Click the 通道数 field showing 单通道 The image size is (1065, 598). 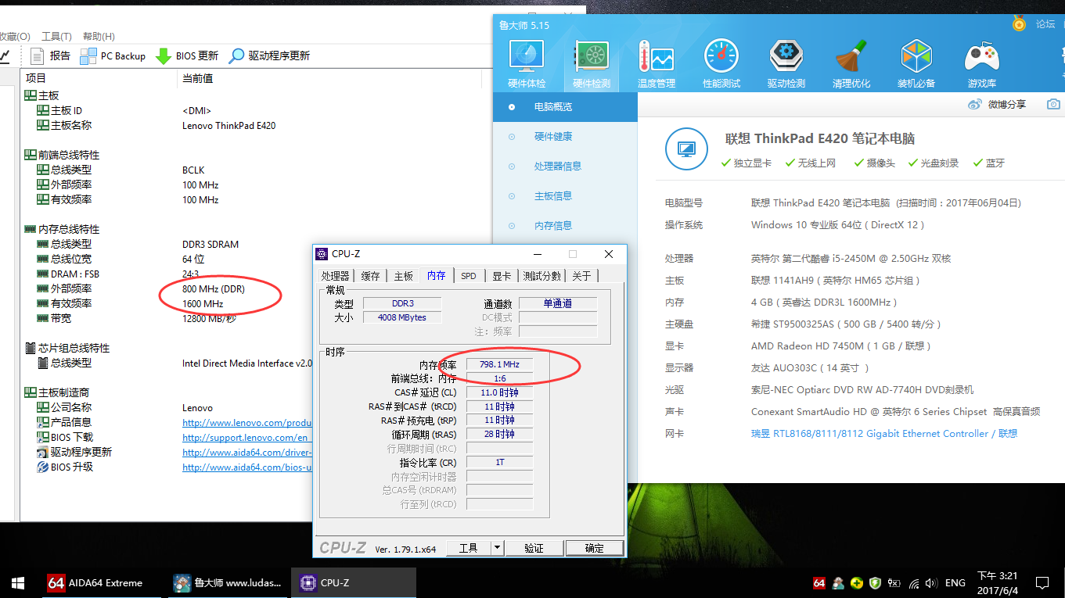[x=557, y=303]
